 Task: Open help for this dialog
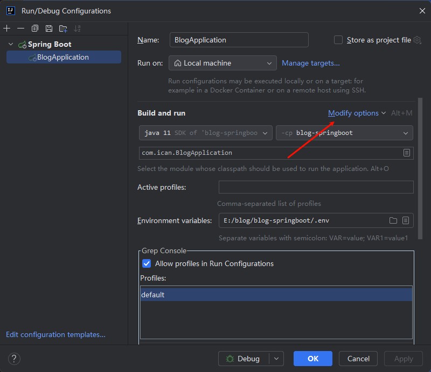pos(14,359)
